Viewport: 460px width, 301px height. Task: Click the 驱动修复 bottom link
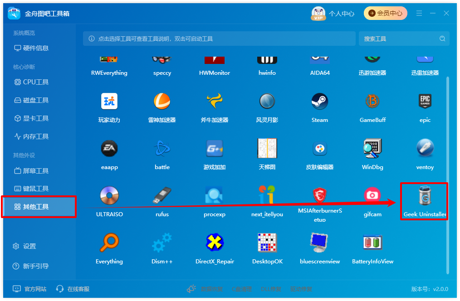pyautogui.click(x=301, y=289)
